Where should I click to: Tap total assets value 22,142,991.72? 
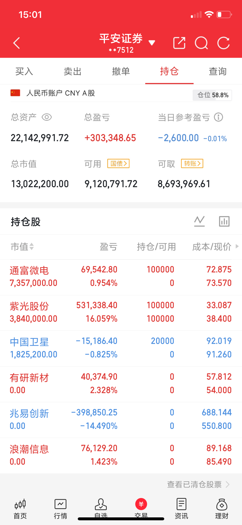tap(40, 138)
